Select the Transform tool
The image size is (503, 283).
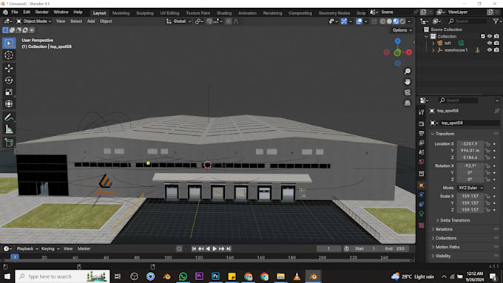(9, 104)
